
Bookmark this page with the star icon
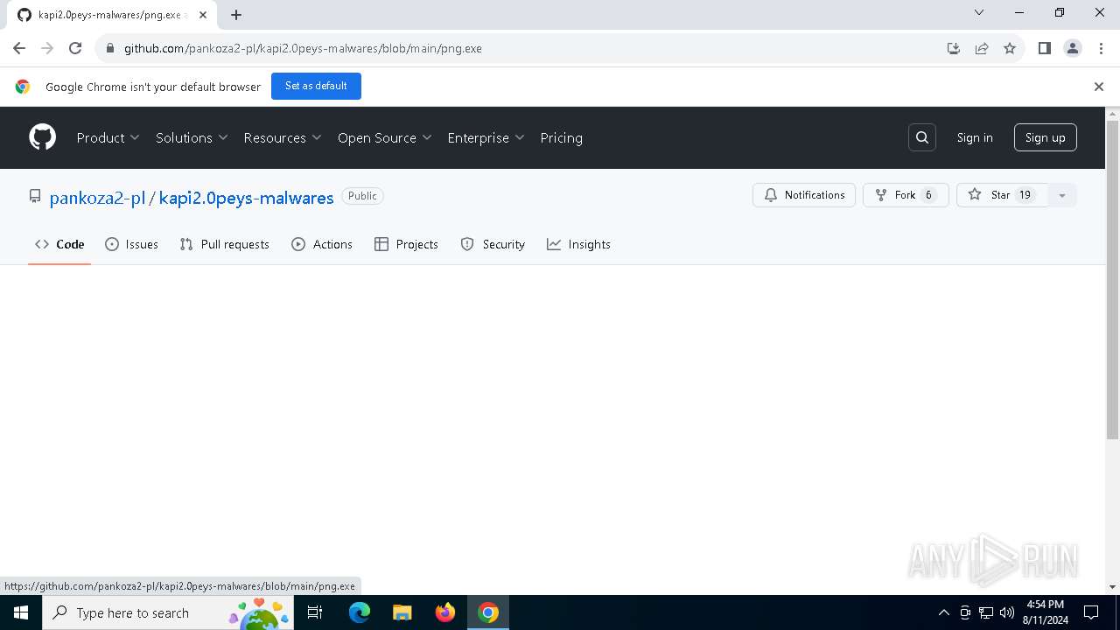click(x=1010, y=48)
